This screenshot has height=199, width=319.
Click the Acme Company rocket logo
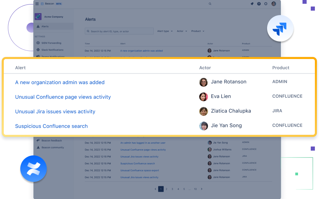point(38,17)
